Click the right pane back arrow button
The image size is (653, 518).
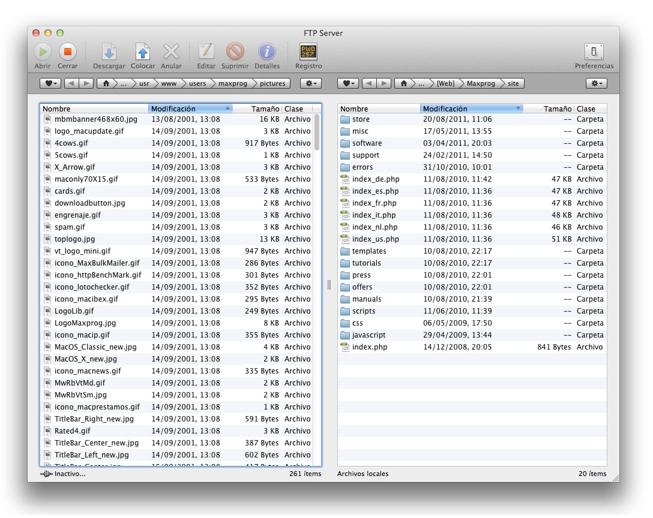[370, 83]
